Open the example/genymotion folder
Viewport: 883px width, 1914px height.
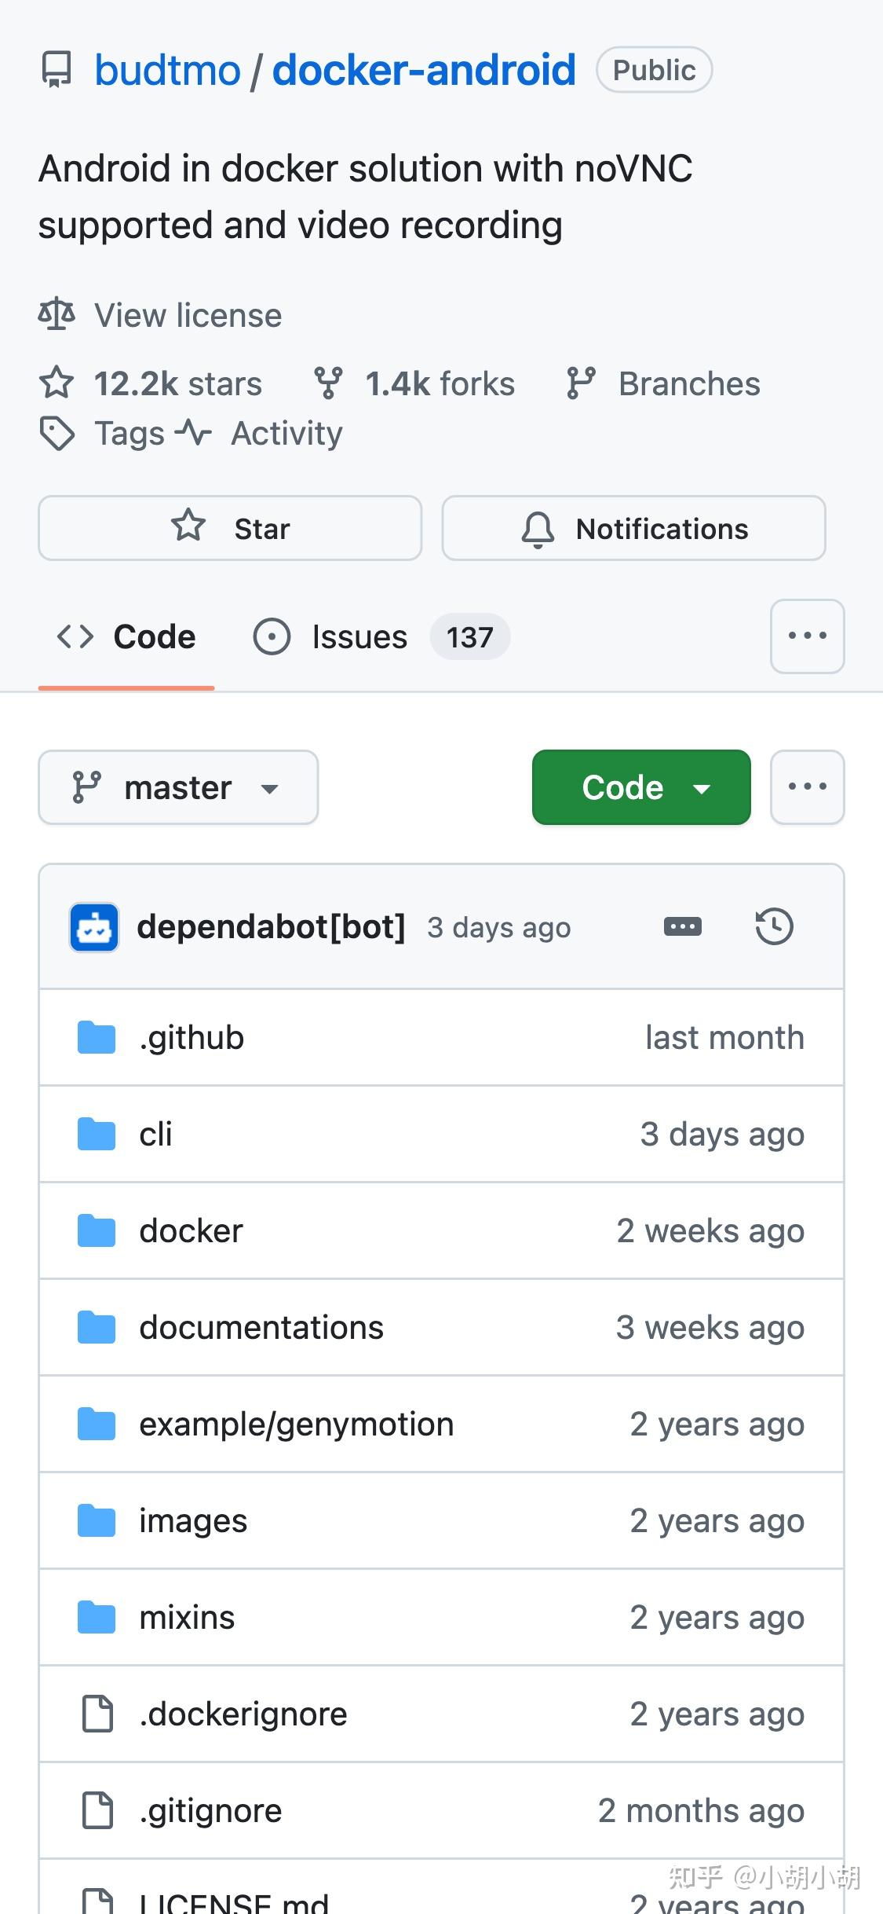[x=297, y=1424]
